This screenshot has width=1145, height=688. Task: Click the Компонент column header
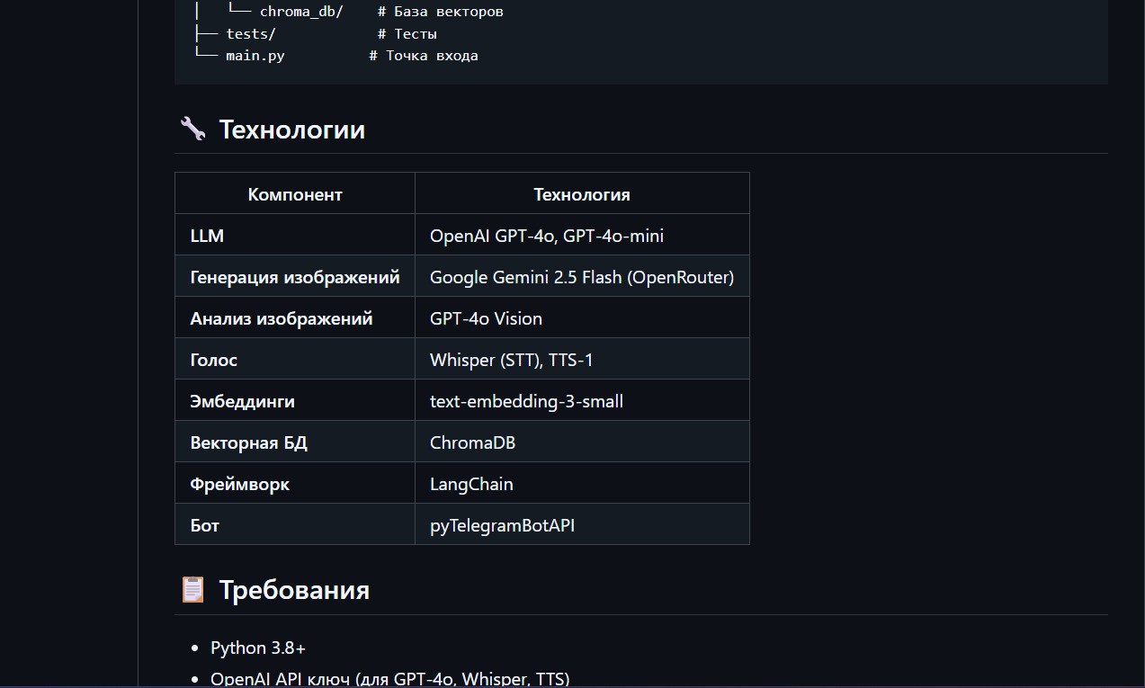pyautogui.click(x=295, y=193)
